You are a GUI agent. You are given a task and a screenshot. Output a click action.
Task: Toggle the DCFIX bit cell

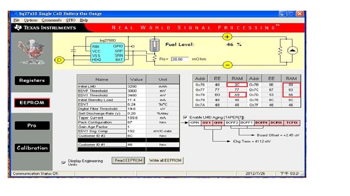(276, 123)
